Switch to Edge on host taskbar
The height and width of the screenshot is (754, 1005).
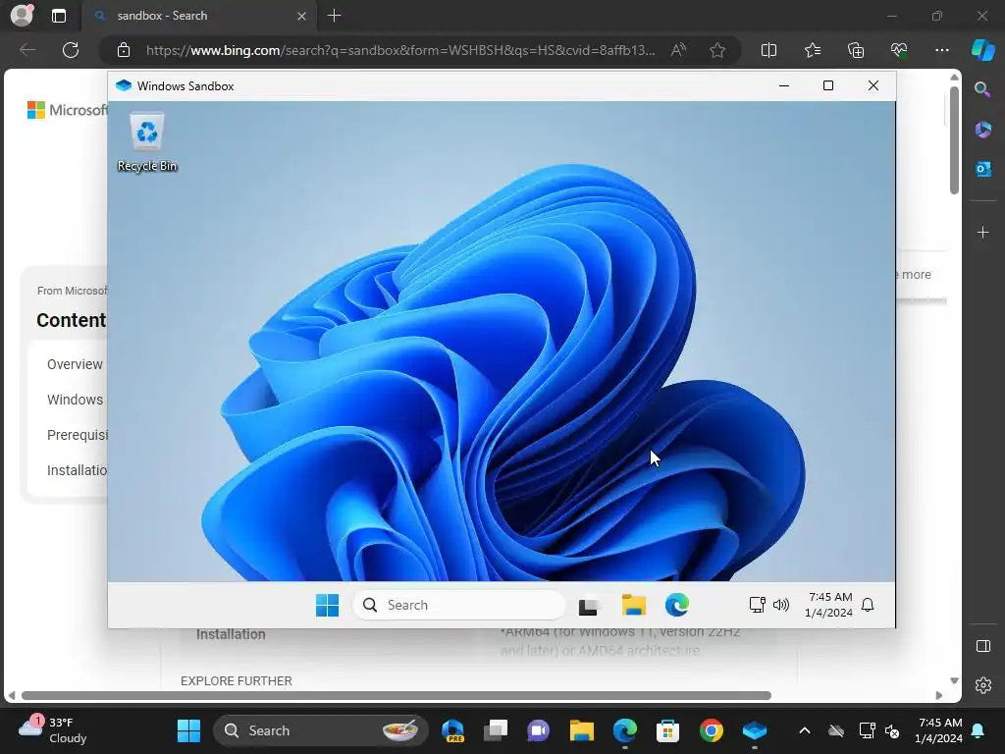624,730
